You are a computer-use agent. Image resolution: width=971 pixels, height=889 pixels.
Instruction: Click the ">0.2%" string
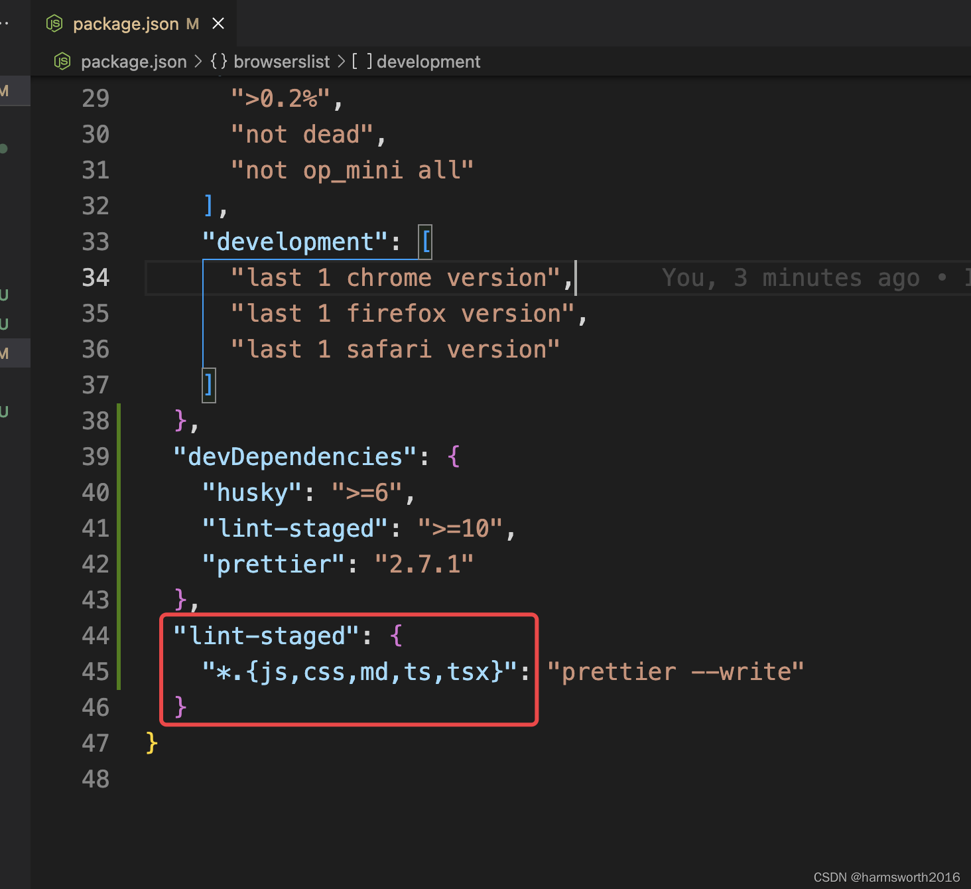point(281,99)
